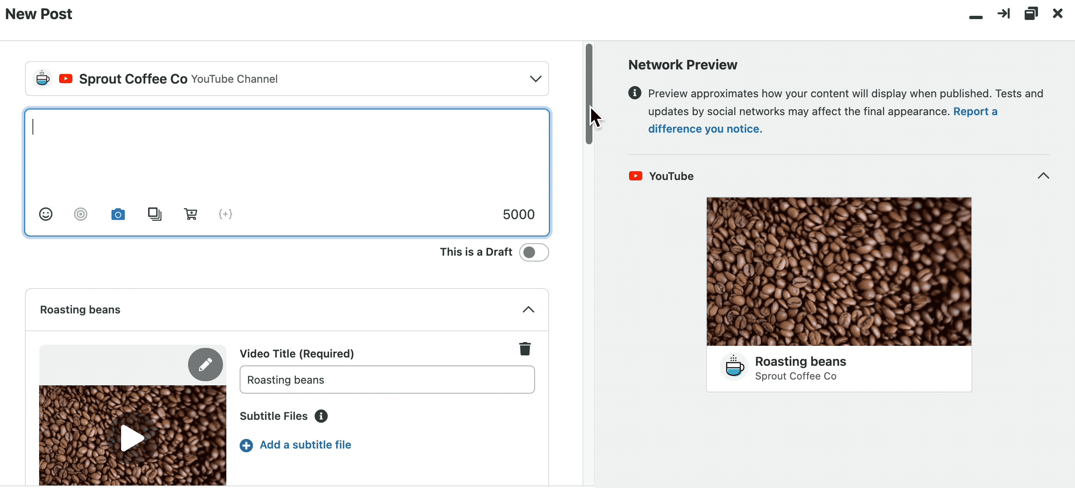Minimize the New Post window

click(x=976, y=17)
